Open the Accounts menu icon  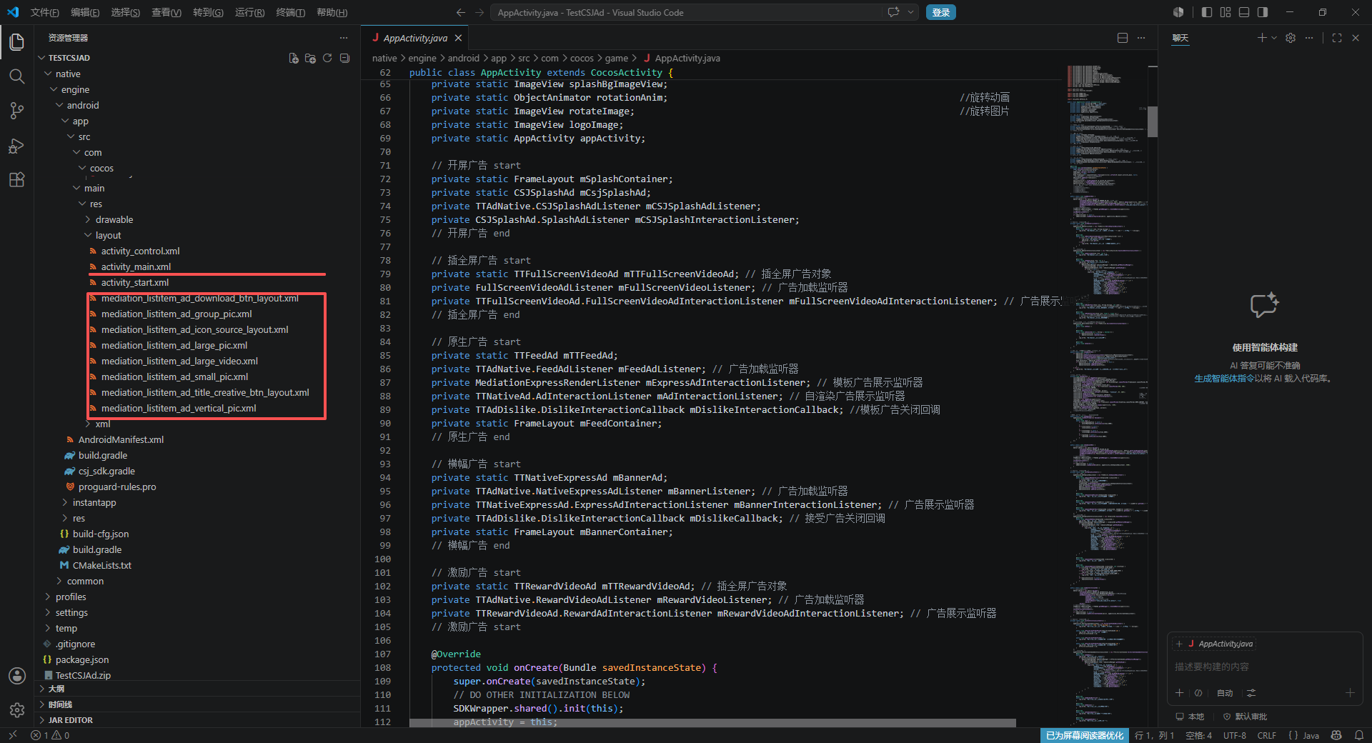[17, 676]
